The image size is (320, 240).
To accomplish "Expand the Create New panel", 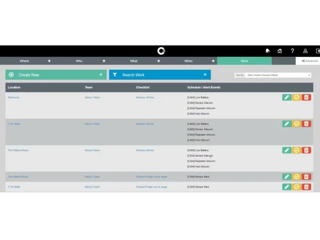I will pyautogui.click(x=56, y=75).
